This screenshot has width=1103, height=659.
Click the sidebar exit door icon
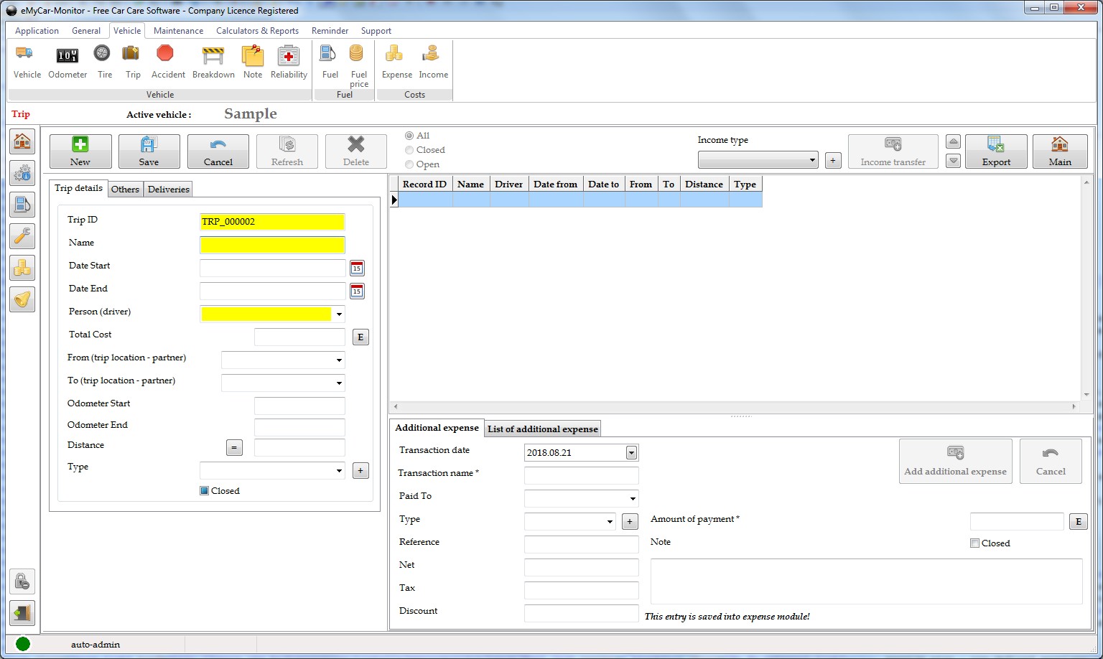[x=22, y=613]
